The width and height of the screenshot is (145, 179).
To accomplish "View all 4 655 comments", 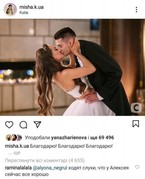I will click(45, 161).
